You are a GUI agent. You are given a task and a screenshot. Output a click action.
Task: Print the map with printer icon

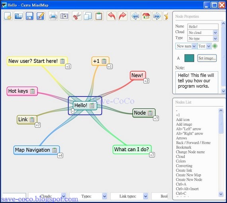coord(53,16)
